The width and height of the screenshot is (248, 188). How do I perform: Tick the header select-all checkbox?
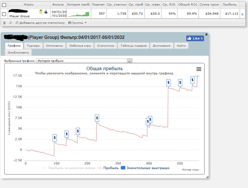4,5
